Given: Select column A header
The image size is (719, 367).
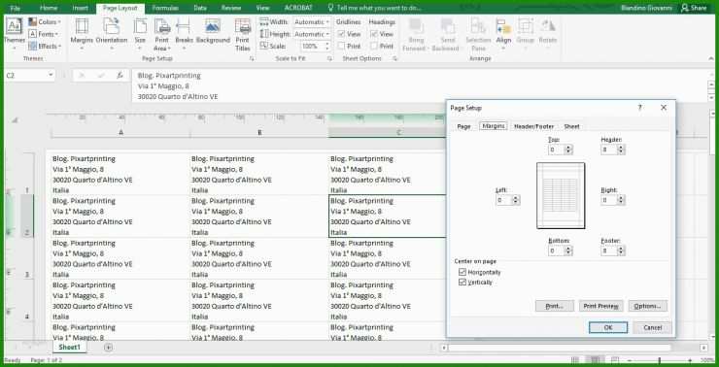Looking at the screenshot, I should [x=120, y=132].
